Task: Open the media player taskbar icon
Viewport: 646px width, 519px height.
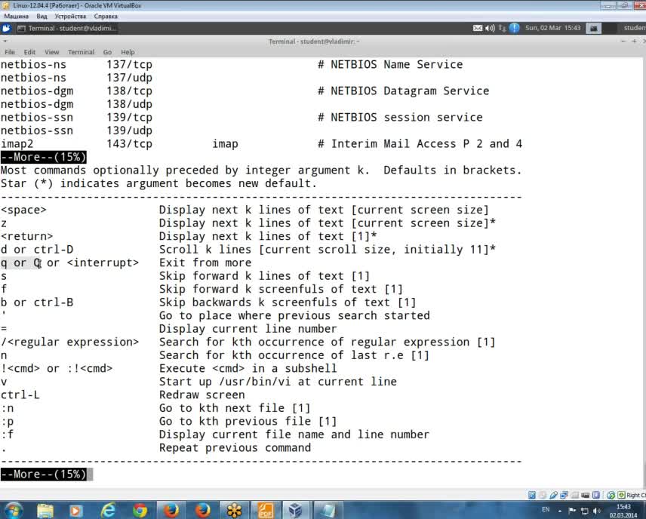Action: point(75,511)
